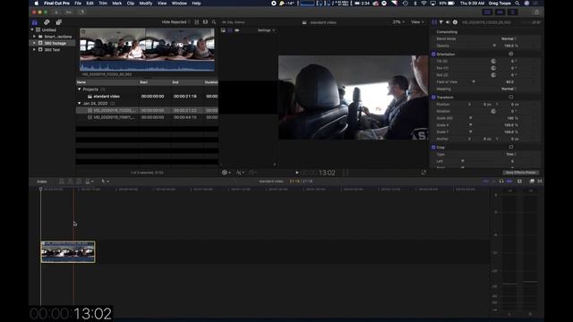
Task: Open the viewer zoom percentage dropdown
Action: (x=398, y=22)
